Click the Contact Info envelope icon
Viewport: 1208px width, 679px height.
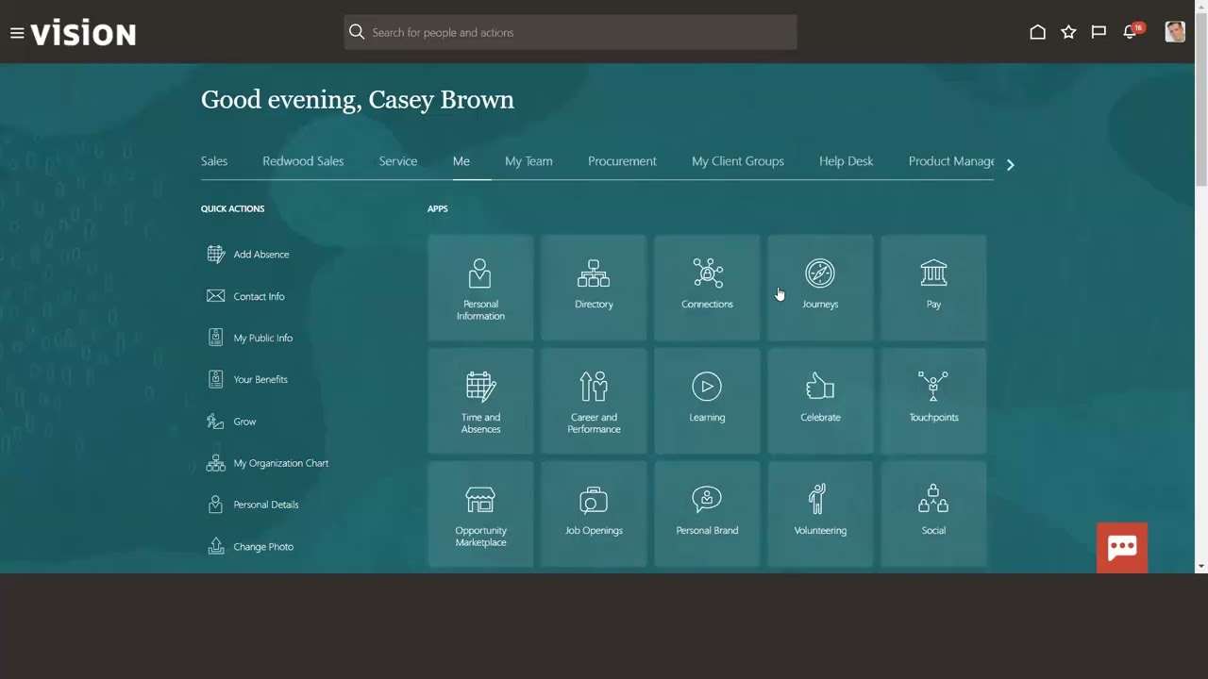tap(215, 296)
